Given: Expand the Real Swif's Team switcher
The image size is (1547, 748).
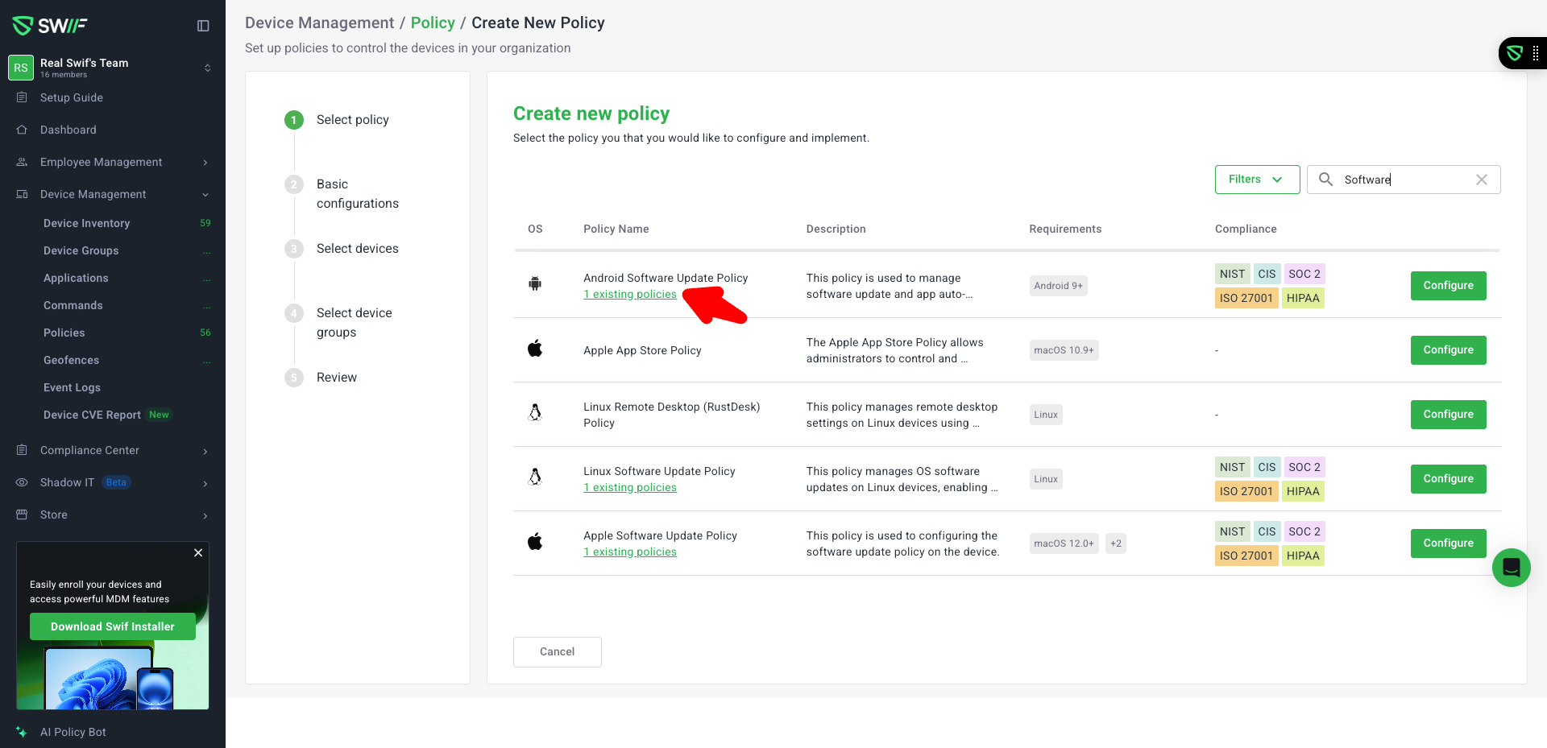Looking at the screenshot, I should coord(207,68).
